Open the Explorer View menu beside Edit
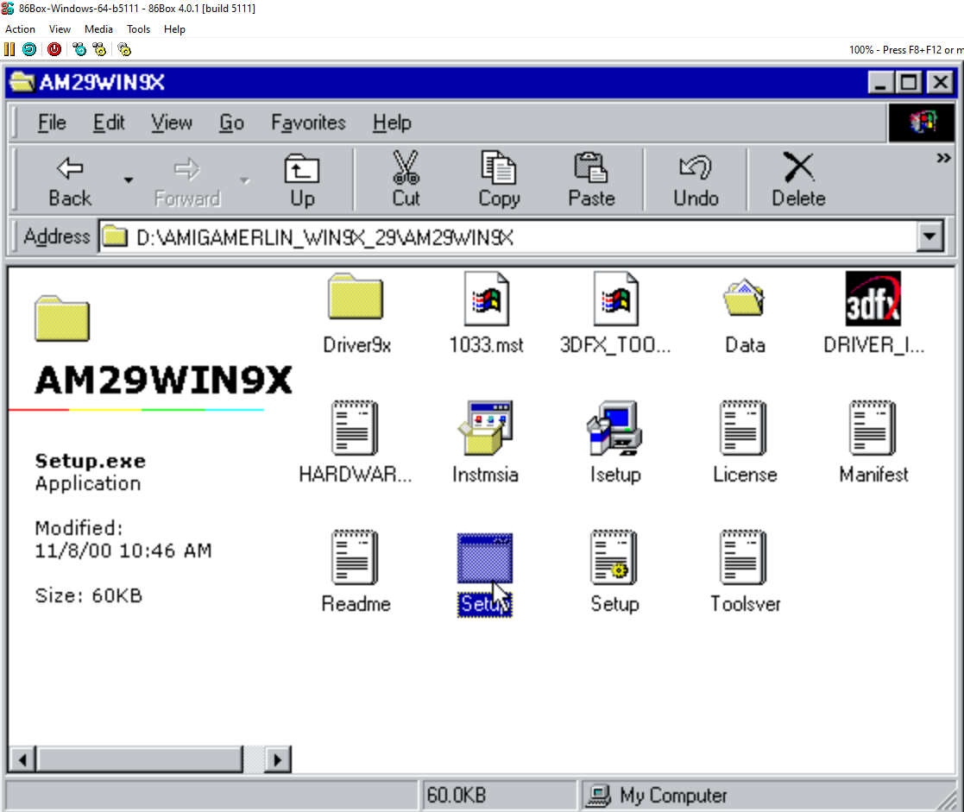Screen dimensions: 964x812 click(172, 123)
